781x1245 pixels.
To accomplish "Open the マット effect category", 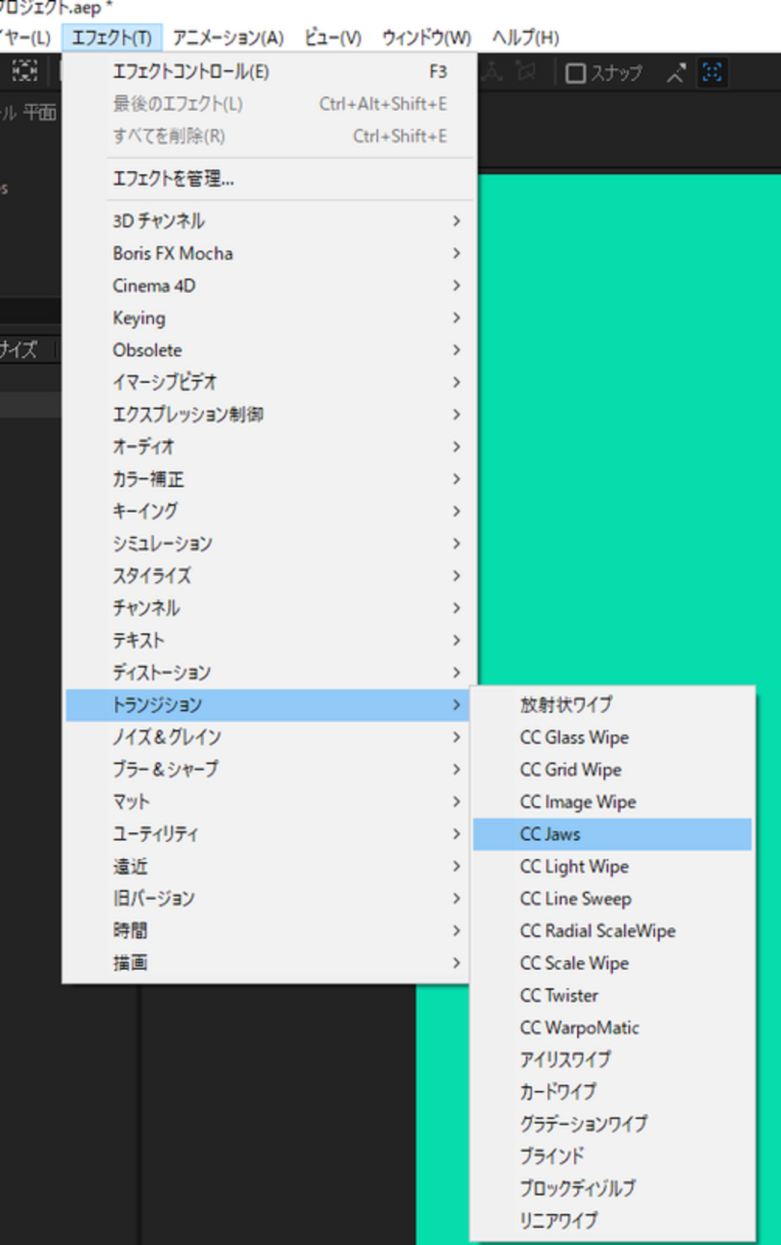I will tap(267, 802).
